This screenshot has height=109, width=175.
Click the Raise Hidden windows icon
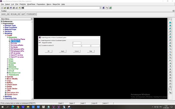103,8
